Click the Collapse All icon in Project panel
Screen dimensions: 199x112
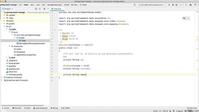tap(40, 9)
